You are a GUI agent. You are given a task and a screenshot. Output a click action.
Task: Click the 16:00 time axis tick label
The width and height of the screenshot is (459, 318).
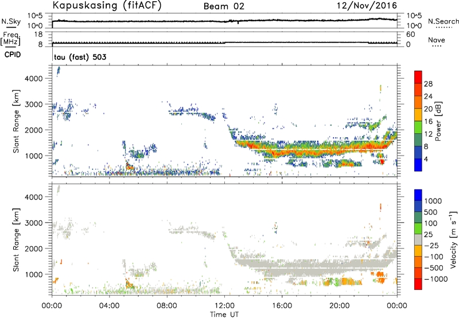pyautogui.click(x=282, y=306)
